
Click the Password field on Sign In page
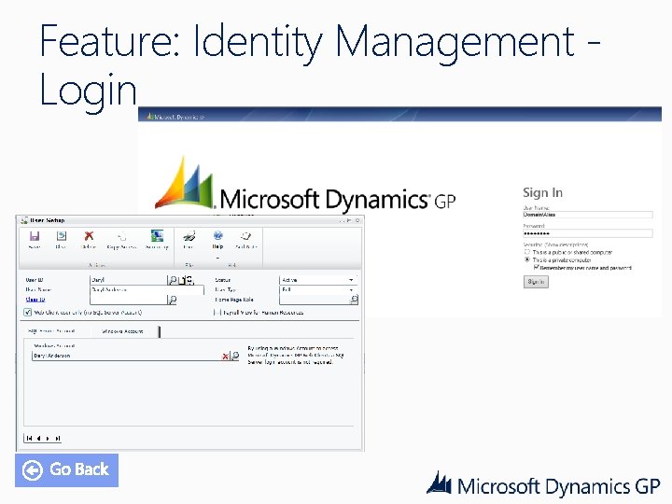click(x=588, y=233)
